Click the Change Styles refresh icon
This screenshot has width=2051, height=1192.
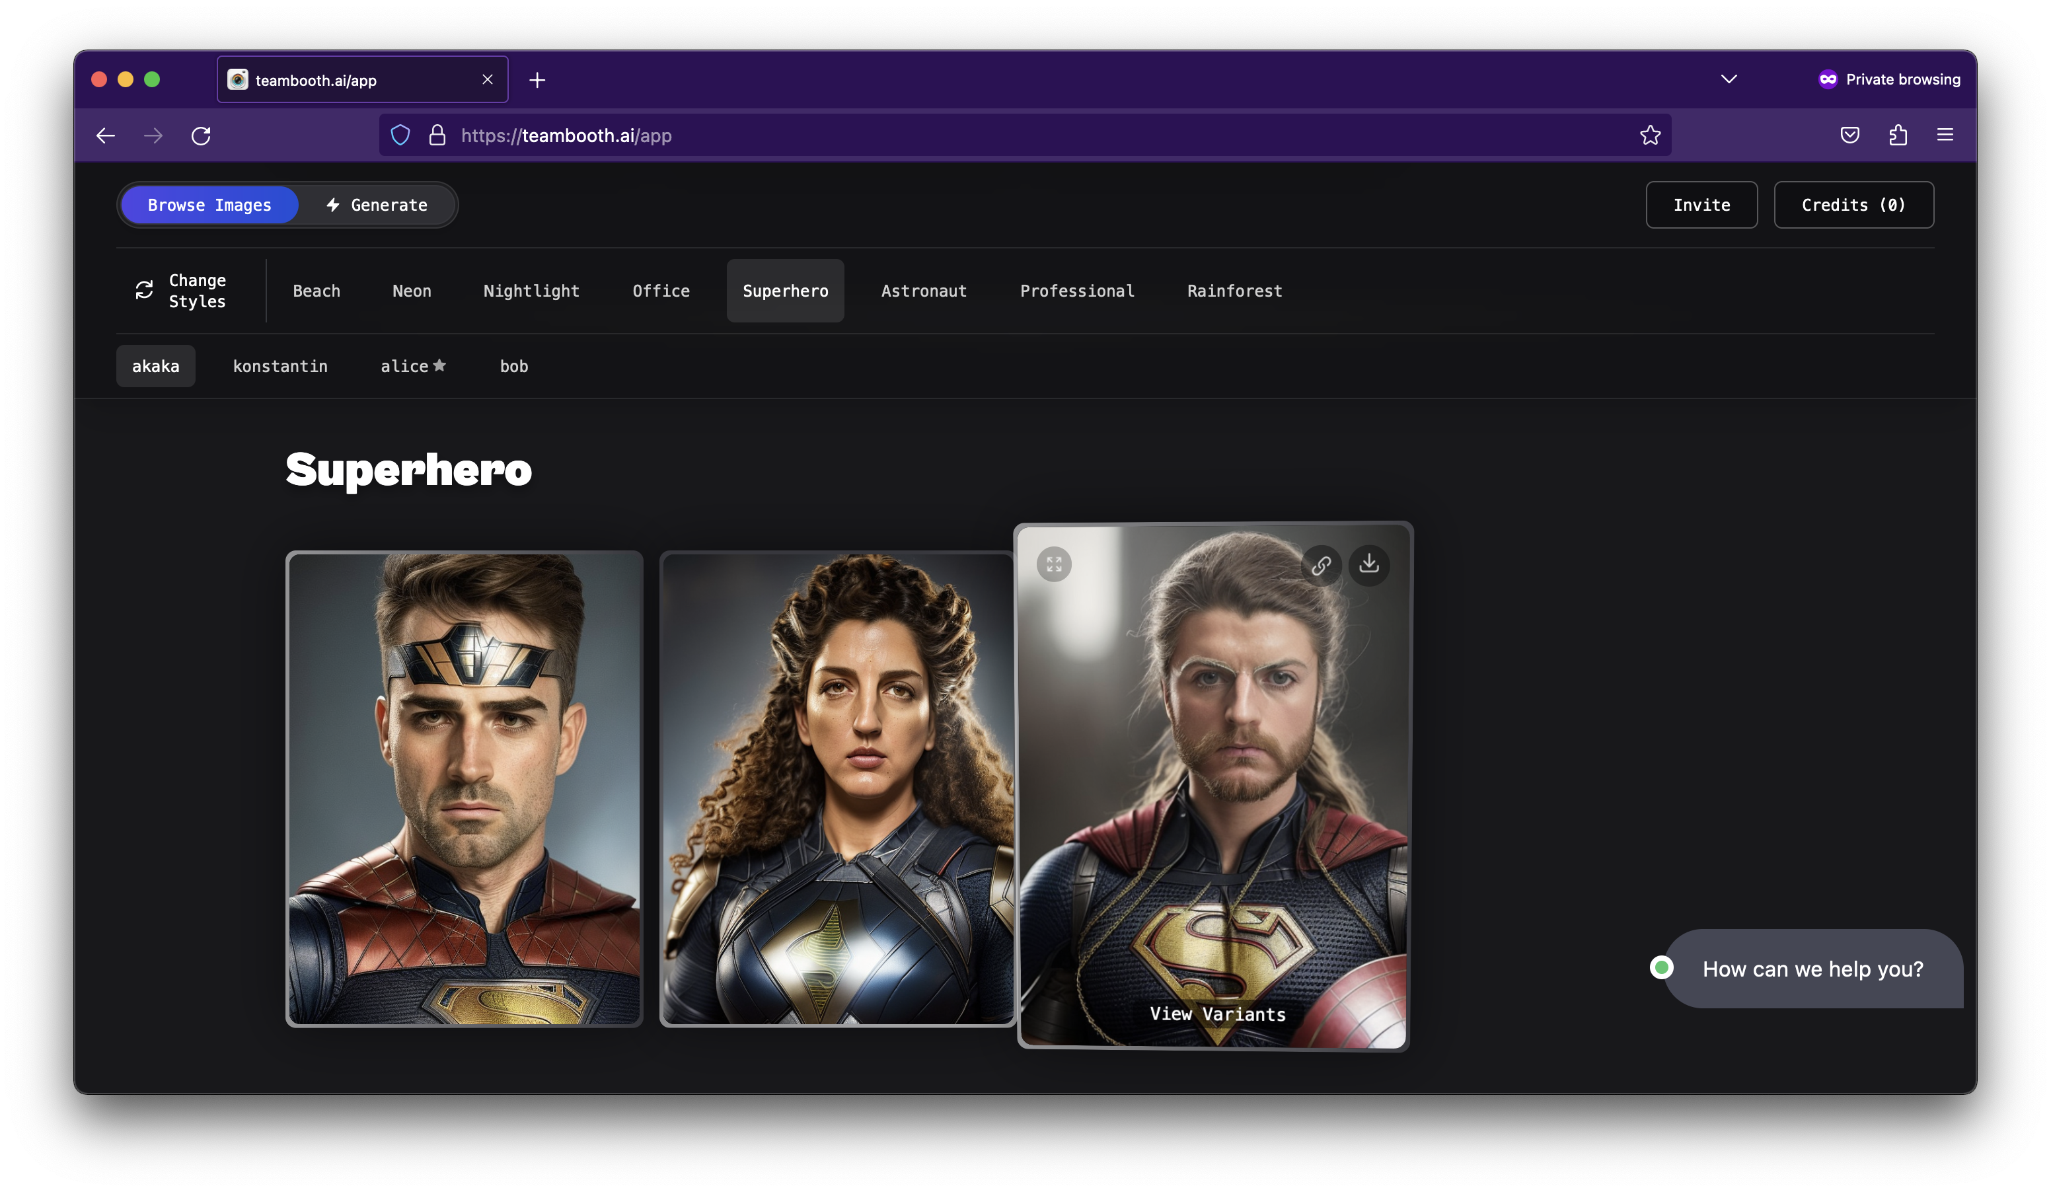(144, 291)
